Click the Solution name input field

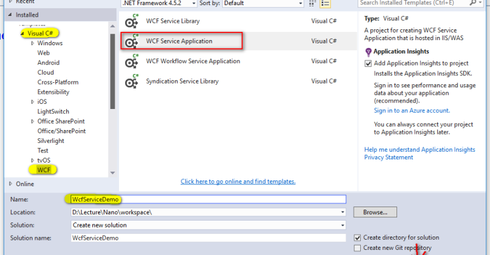coord(209,238)
